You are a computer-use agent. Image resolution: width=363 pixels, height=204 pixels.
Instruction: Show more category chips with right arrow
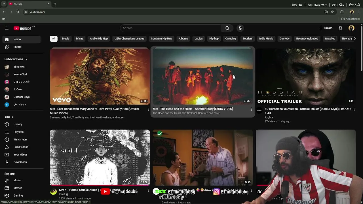coord(355,39)
